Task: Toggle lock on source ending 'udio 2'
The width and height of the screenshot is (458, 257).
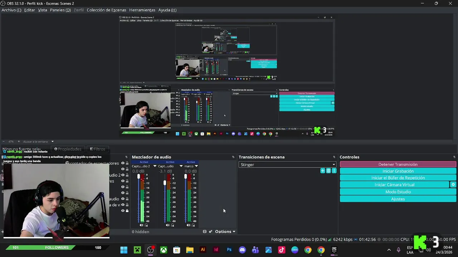Action: coord(127,175)
